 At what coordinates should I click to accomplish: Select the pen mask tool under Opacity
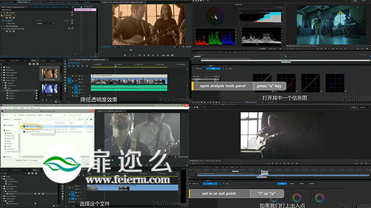(x=14, y=18)
